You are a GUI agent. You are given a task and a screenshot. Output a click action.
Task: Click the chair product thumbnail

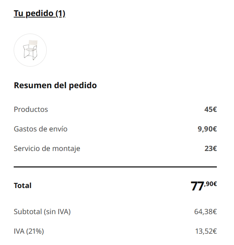(x=30, y=50)
